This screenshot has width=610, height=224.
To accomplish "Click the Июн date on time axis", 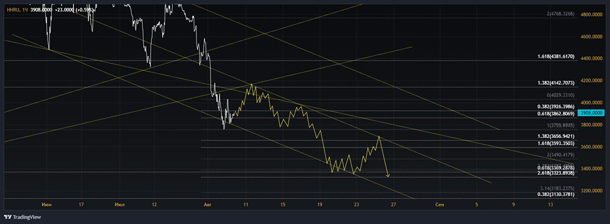I will [47, 204].
